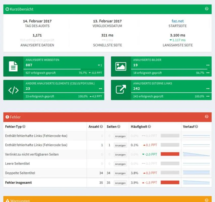Click the '13. Februar 2017' comparison date
Viewport: 215px width, 202px height.
coord(107,21)
